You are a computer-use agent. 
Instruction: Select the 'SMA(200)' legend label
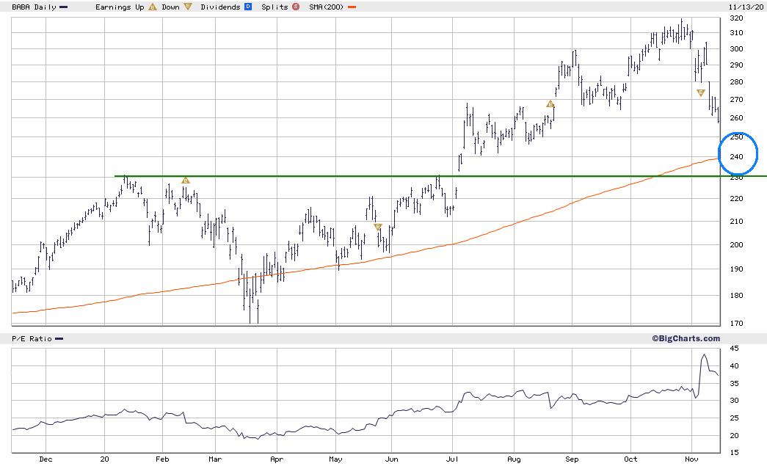pos(327,7)
